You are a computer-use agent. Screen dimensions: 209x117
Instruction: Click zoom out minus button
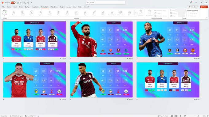pos(188,116)
